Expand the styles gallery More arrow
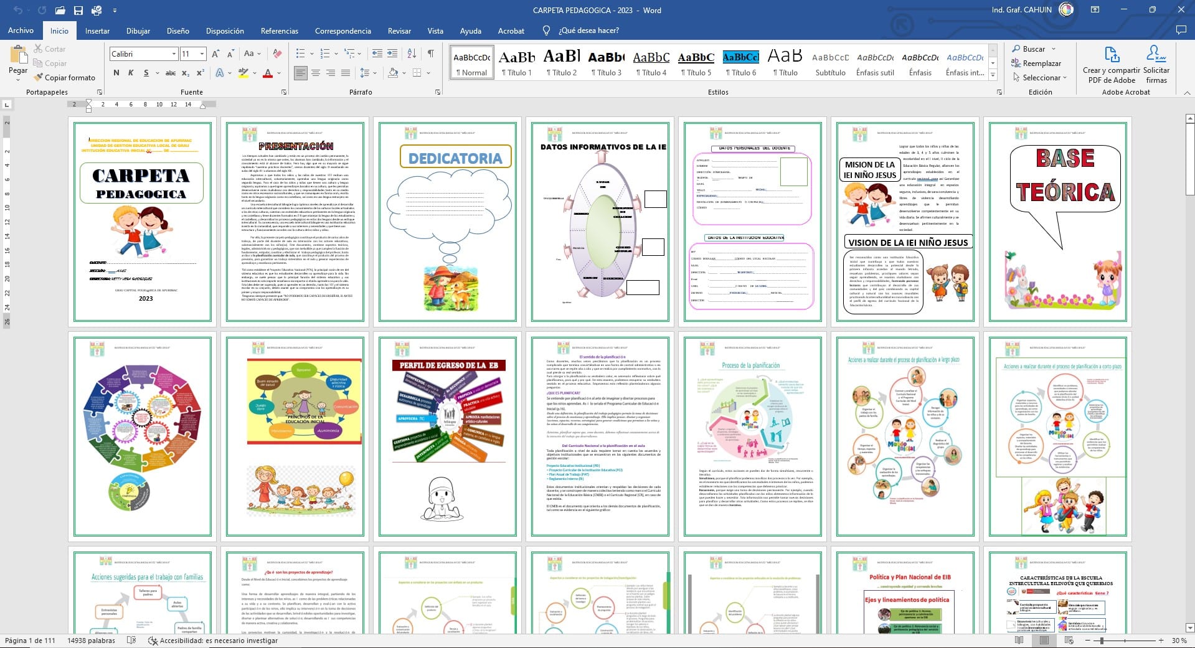Image resolution: width=1195 pixels, height=648 pixels. click(993, 75)
